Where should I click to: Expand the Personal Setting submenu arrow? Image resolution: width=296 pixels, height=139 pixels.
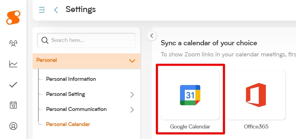pos(132,94)
